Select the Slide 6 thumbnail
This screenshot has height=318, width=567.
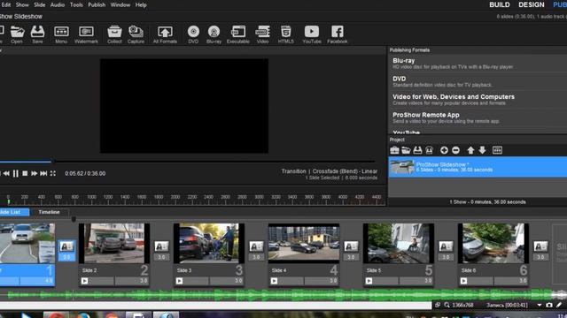click(x=493, y=243)
